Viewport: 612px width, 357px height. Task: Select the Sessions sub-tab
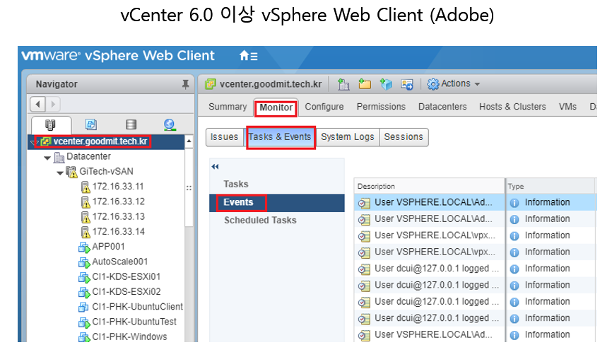[x=404, y=137]
